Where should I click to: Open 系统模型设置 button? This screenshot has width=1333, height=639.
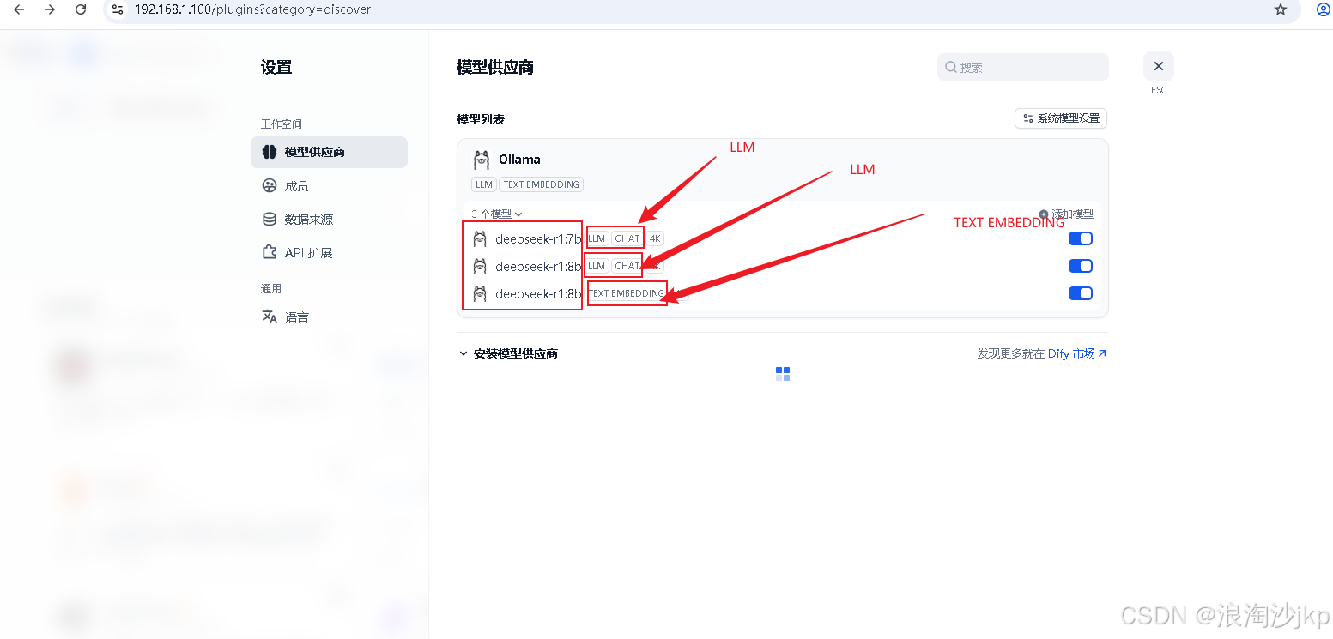[x=1061, y=118]
